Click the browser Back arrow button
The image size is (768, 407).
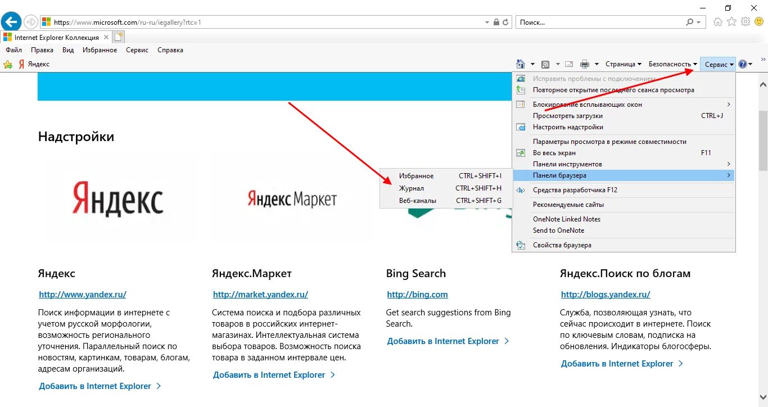pyautogui.click(x=11, y=22)
